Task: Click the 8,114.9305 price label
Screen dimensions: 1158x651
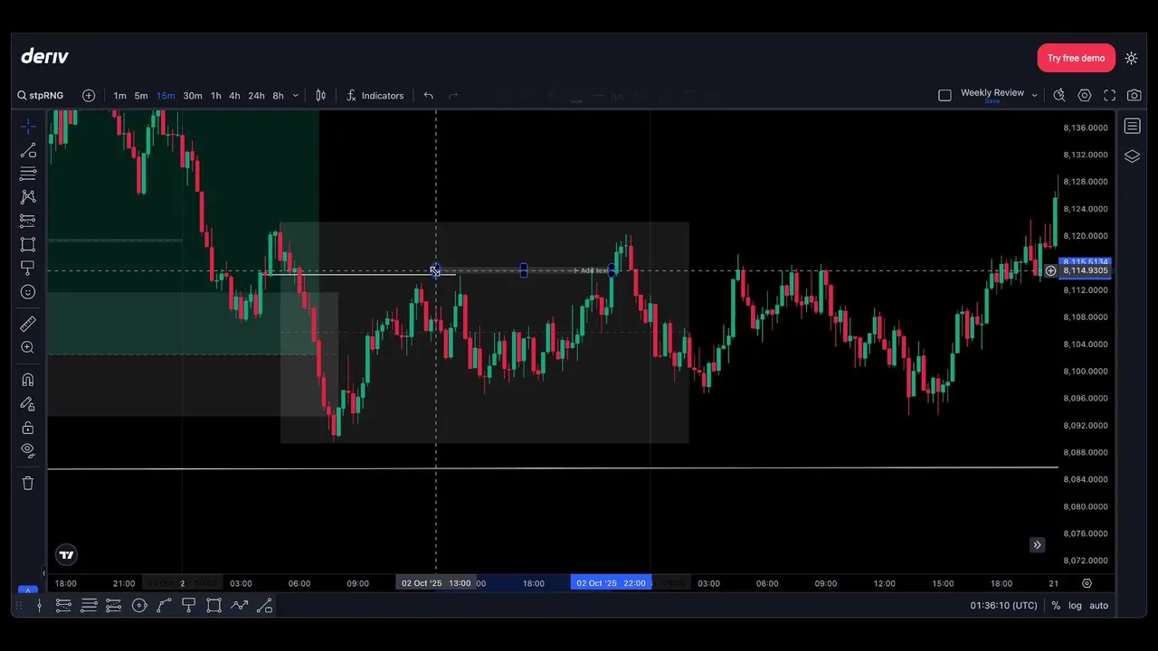Action: coord(1085,270)
